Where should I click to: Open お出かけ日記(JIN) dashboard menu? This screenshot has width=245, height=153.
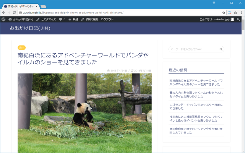point(21,20)
